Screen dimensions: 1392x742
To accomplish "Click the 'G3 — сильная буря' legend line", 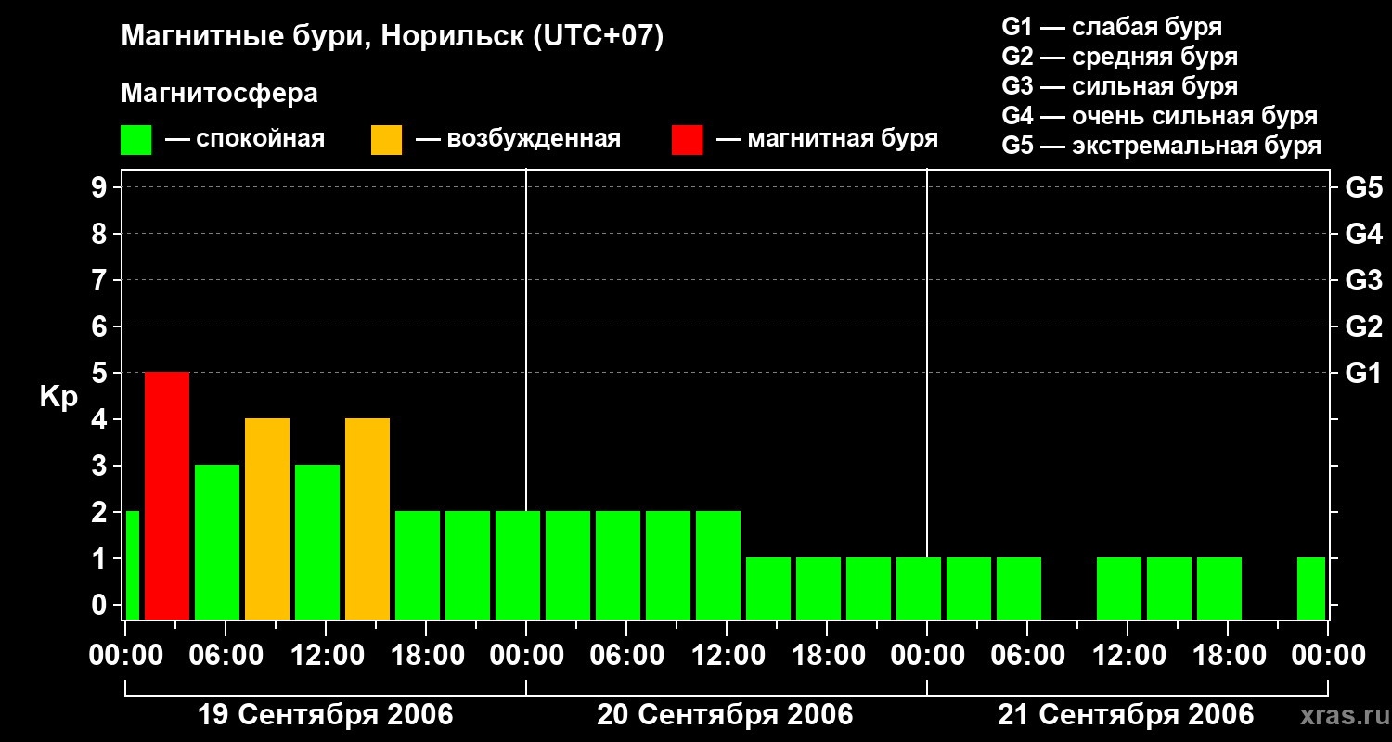I will [1120, 86].
